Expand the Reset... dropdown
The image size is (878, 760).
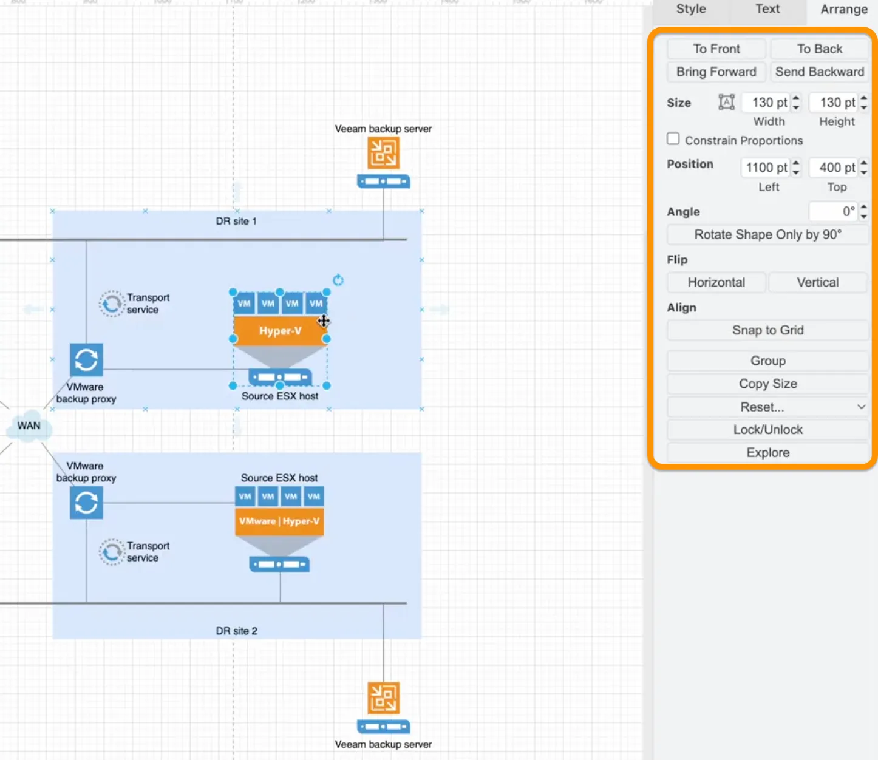[860, 407]
